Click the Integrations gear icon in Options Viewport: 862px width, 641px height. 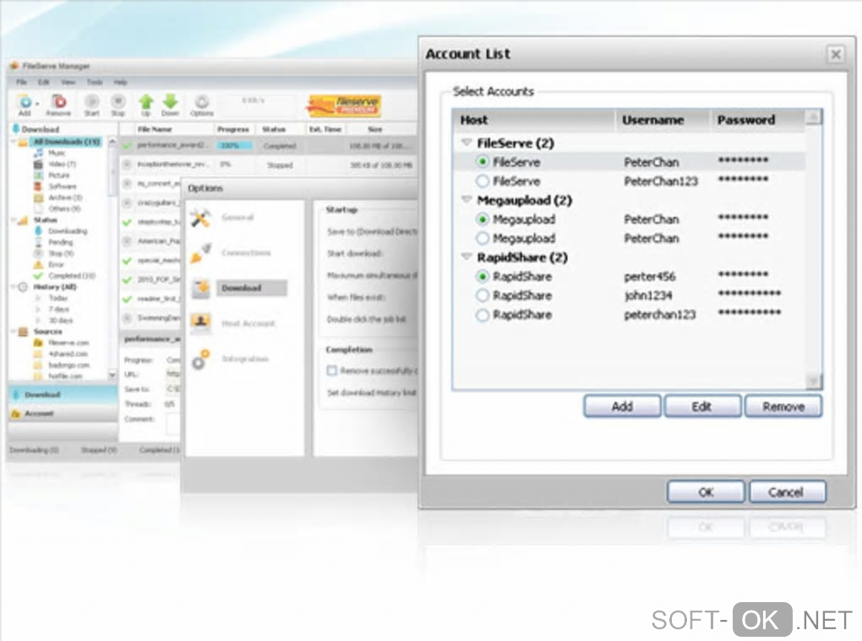tap(200, 359)
